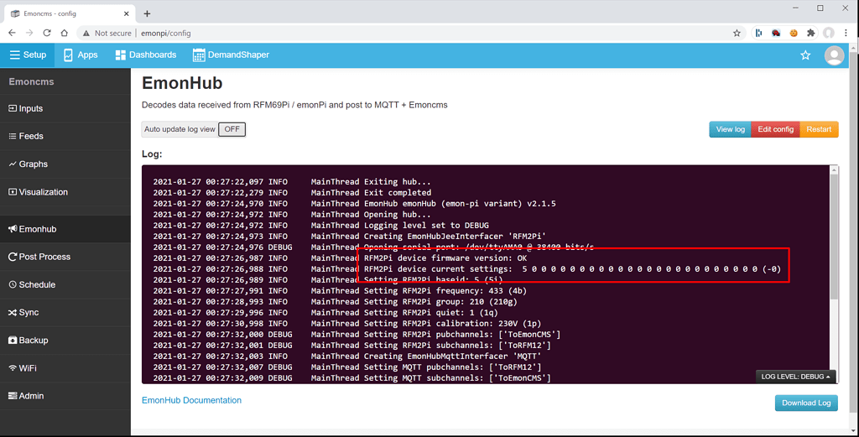Click the Download Log button
The image size is (859, 437).
[x=806, y=403]
